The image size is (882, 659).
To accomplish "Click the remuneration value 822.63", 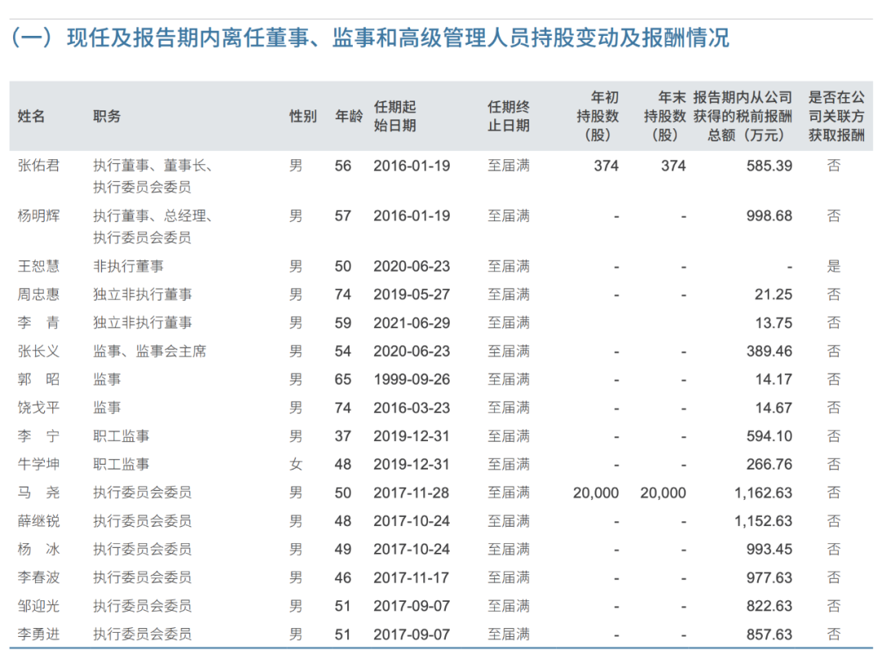I will (x=769, y=606).
